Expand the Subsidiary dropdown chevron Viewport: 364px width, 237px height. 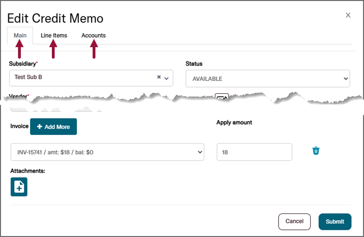click(167, 78)
